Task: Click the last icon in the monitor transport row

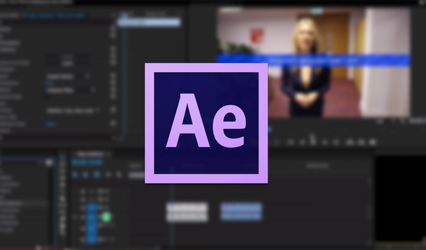Action: point(373,142)
